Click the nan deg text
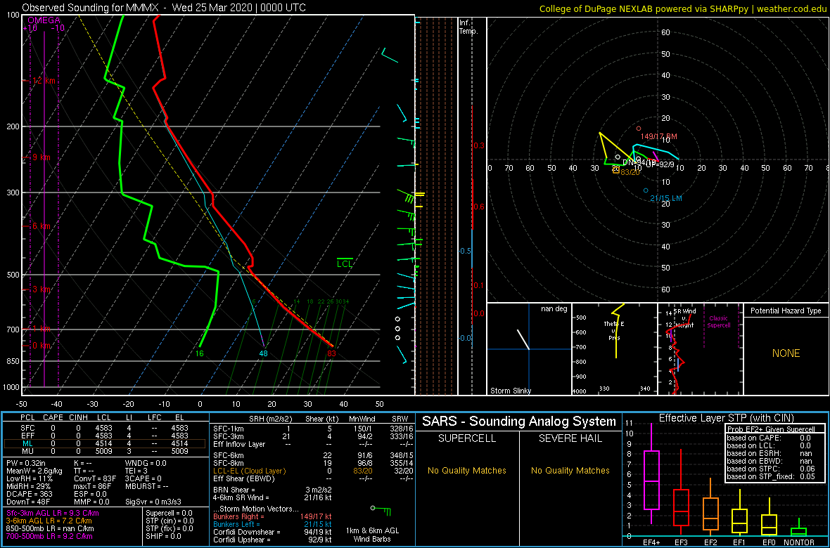 [554, 309]
